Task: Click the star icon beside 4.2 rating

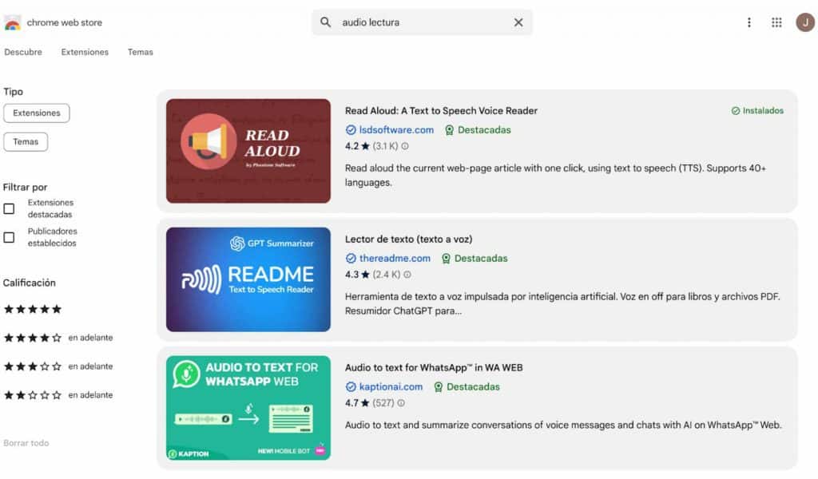Action: click(x=365, y=146)
